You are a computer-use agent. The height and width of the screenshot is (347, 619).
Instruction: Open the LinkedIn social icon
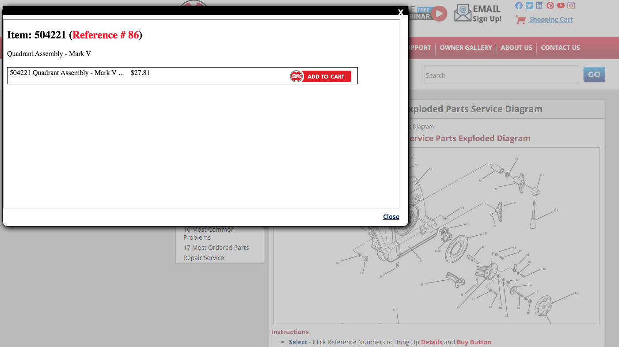click(539, 6)
